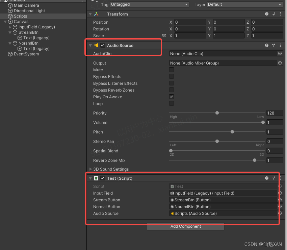Open Audio Source more options menu
This screenshot has width=287, height=250.
[280, 45]
